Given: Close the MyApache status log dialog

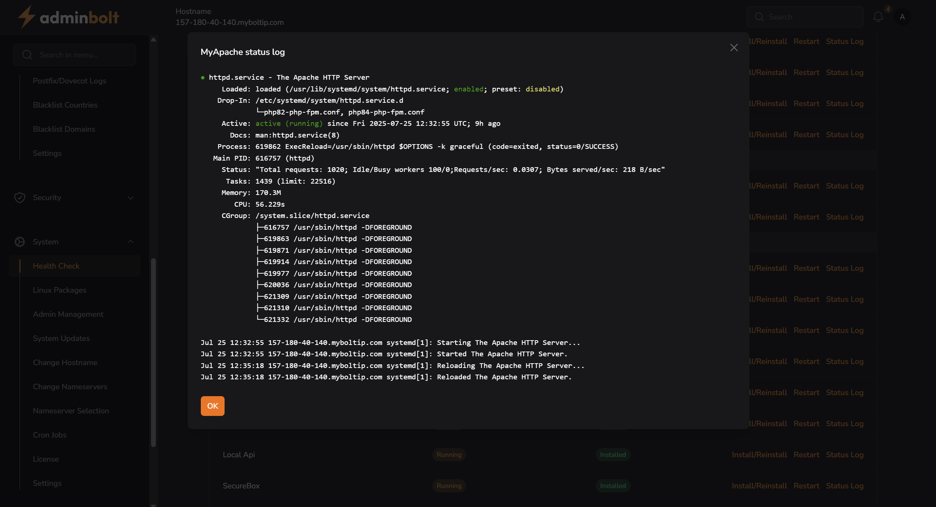Looking at the screenshot, I should point(734,48).
